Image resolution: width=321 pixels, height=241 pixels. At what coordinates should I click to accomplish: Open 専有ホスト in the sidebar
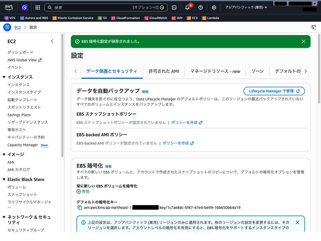pos(17,130)
